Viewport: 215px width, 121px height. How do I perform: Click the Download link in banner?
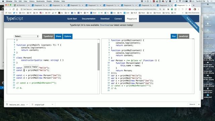[x=104, y=25]
